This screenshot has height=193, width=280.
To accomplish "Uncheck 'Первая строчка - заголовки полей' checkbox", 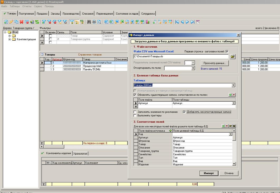I will coord(227,51).
